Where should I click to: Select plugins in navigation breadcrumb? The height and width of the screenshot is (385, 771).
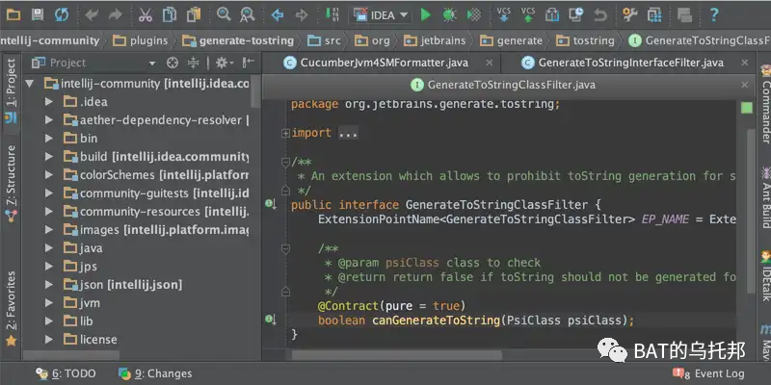point(140,40)
